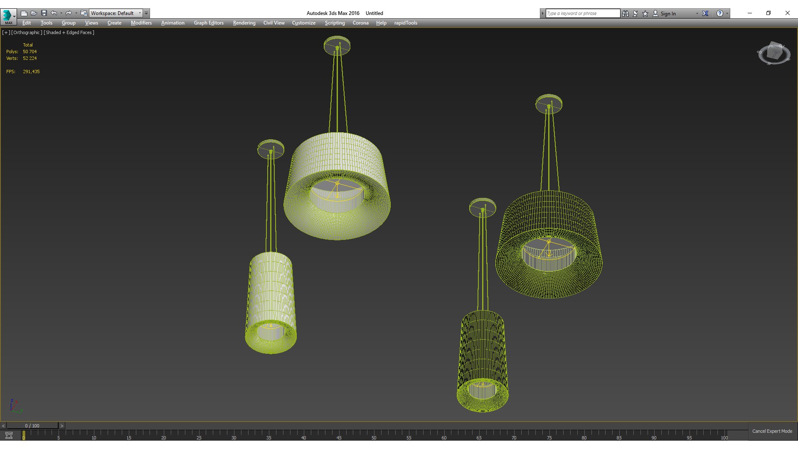Screen dimensions: 798x449
Task: Expand the InfoCenter search field arrow
Action: click(x=542, y=13)
